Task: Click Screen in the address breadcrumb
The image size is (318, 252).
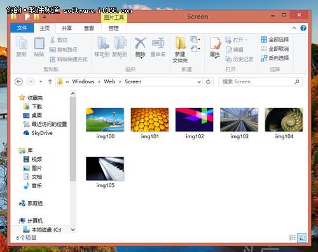Action: pyautogui.click(x=133, y=81)
